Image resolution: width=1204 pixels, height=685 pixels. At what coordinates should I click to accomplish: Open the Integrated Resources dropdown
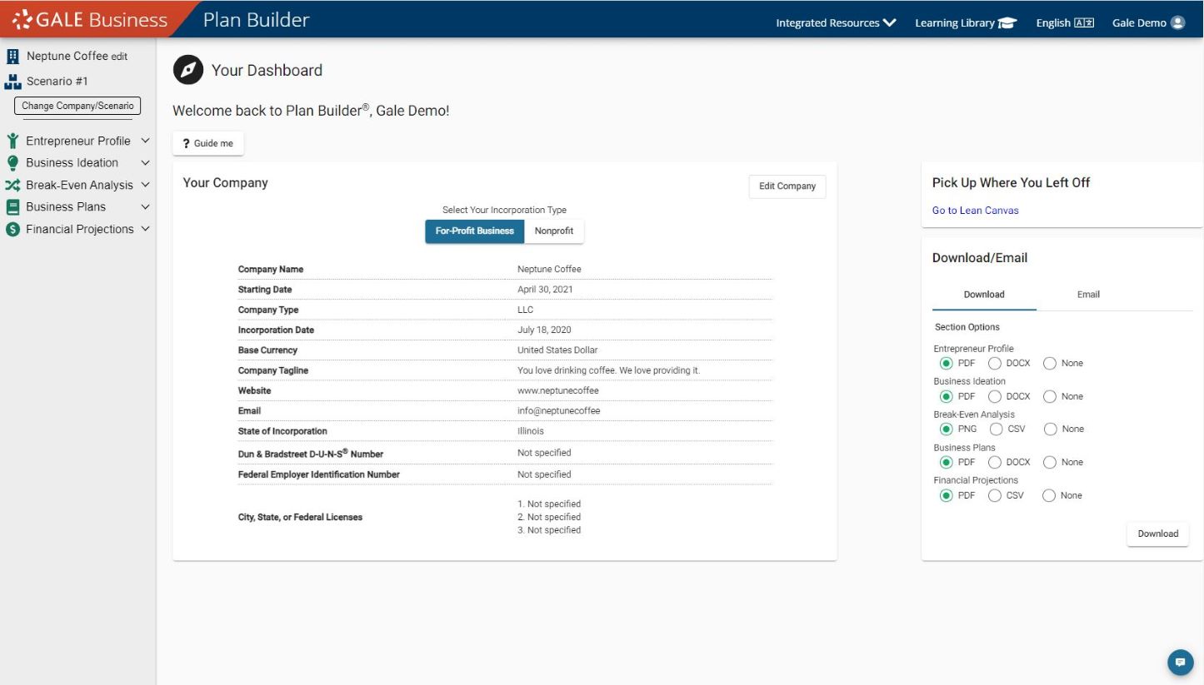(836, 23)
